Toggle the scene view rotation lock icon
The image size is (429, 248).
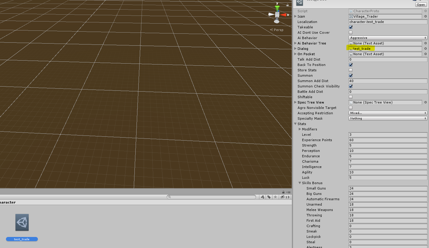[x=287, y=5]
